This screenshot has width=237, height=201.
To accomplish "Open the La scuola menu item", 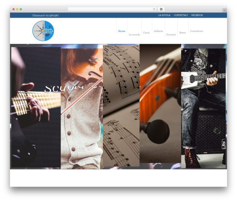I will pos(134,35).
